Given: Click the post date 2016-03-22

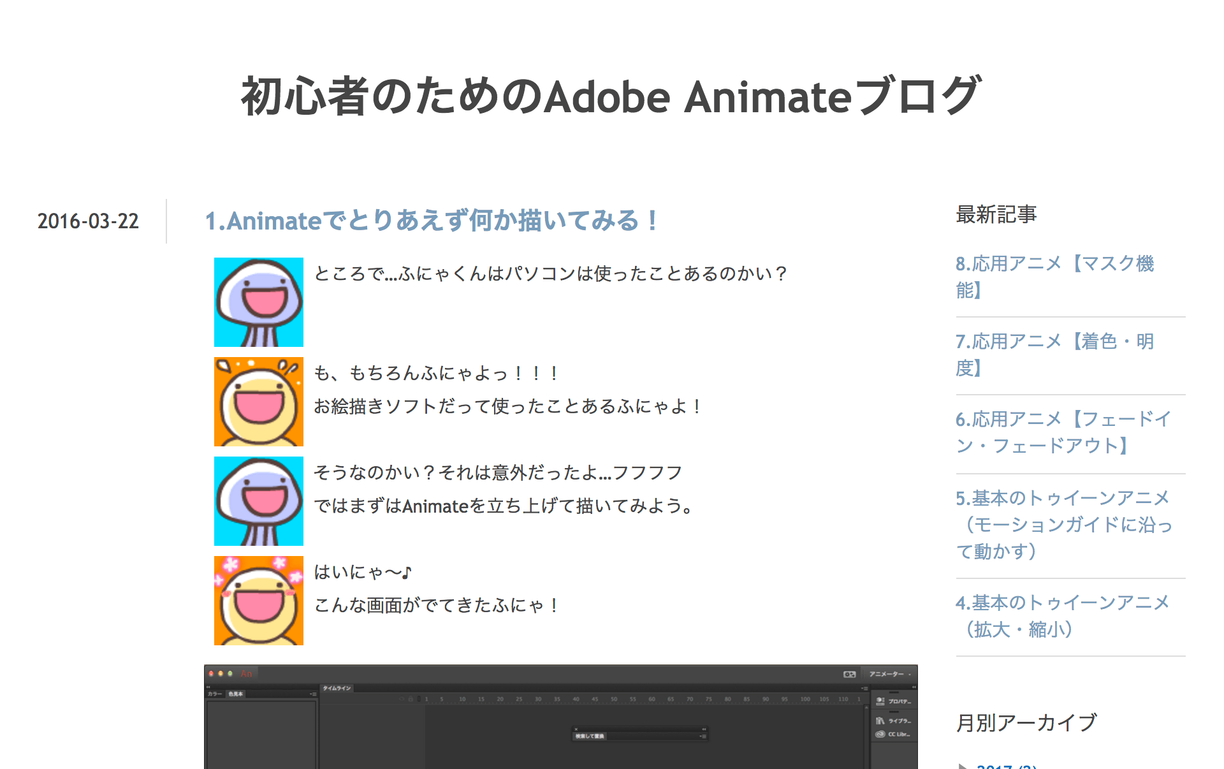Looking at the screenshot, I should pos(88,221).
